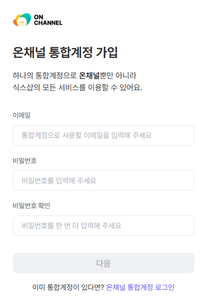This screenshot has height=302, width=208.
Task: Click the 식스샵 word in the description
Action: pyautogui.click(x=23, y=88)
